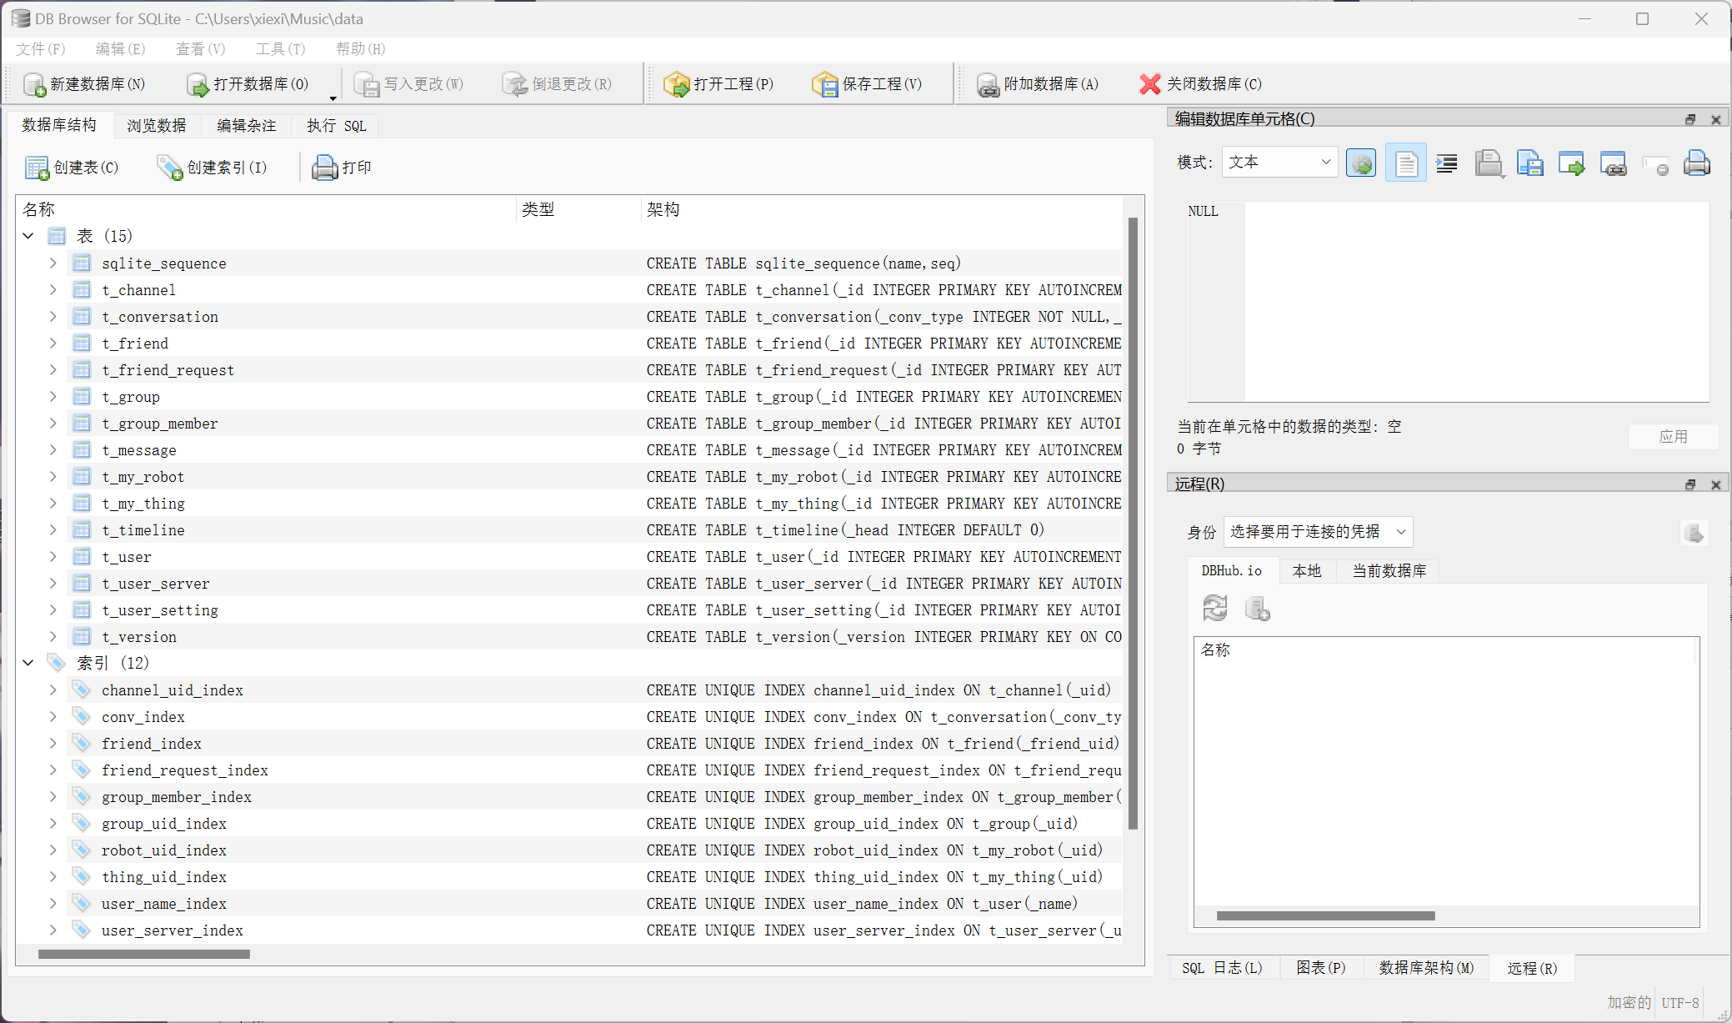This screenshot has width=1732, height=1023.
Task: Switch to Current Database (当前数据库) tab
Action: (x=1389, y=571)
